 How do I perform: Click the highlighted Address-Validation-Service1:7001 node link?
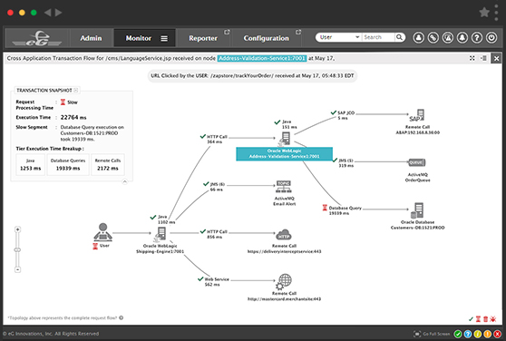(x=262, y=58)
